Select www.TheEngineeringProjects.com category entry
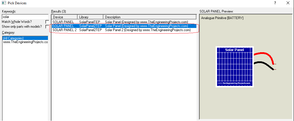Image resolution: width=294 pixels, height=121 pixels. [25, 42]
